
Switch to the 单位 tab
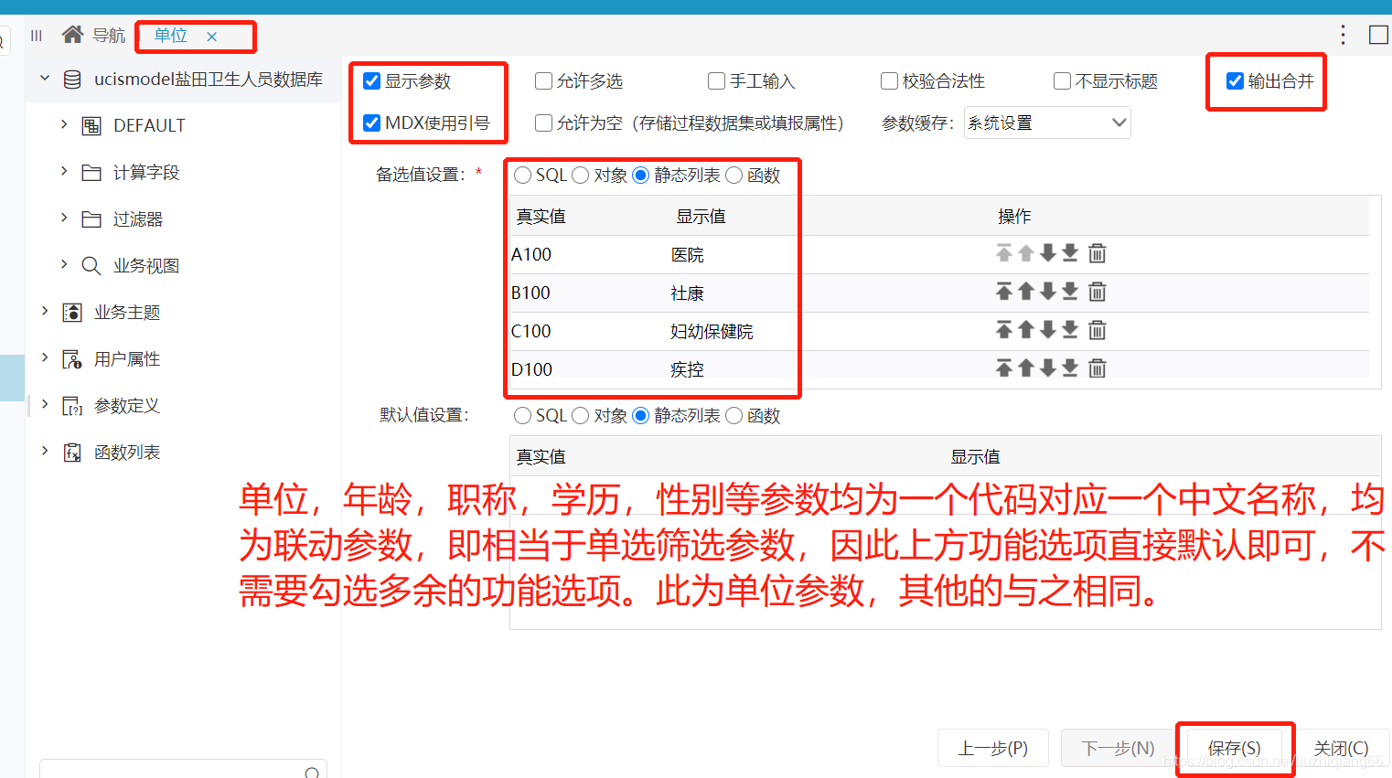(171, 36)
